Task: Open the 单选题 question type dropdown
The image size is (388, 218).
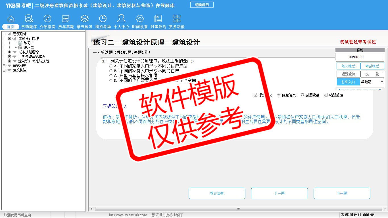Action: tap(372, 82)
